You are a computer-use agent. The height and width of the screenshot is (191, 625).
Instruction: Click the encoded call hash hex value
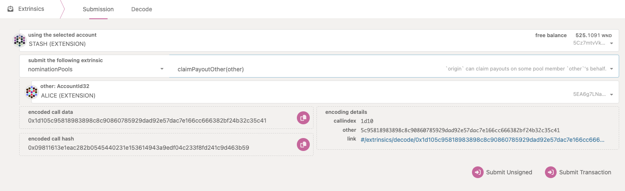(x=138, y=148)
